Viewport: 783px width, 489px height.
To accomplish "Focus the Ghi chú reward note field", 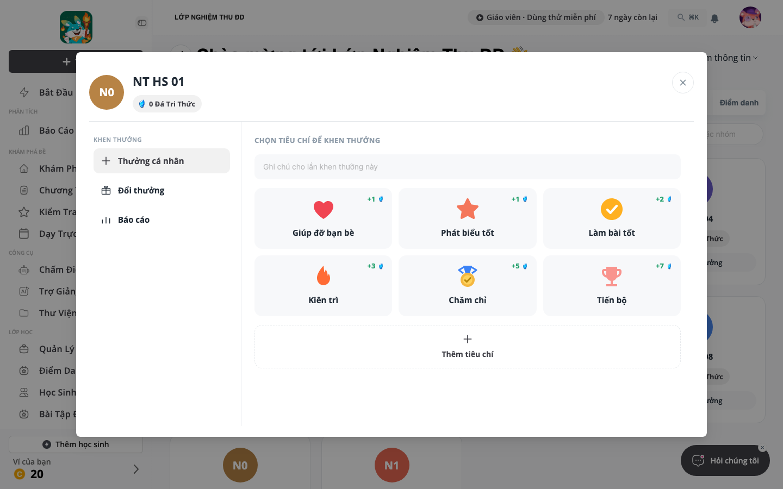I will point(467,167).
